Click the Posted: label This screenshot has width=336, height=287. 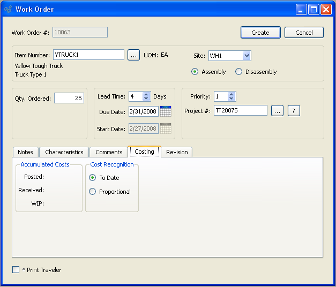click(x=34, y=177)
